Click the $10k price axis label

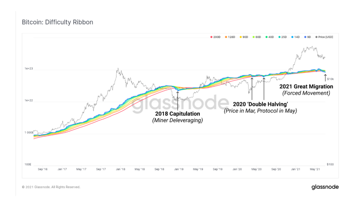pos(330,79)
